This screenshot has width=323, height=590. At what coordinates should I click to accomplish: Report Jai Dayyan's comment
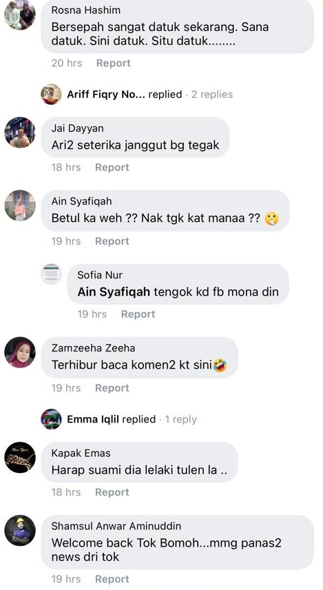tap(112, 167)
